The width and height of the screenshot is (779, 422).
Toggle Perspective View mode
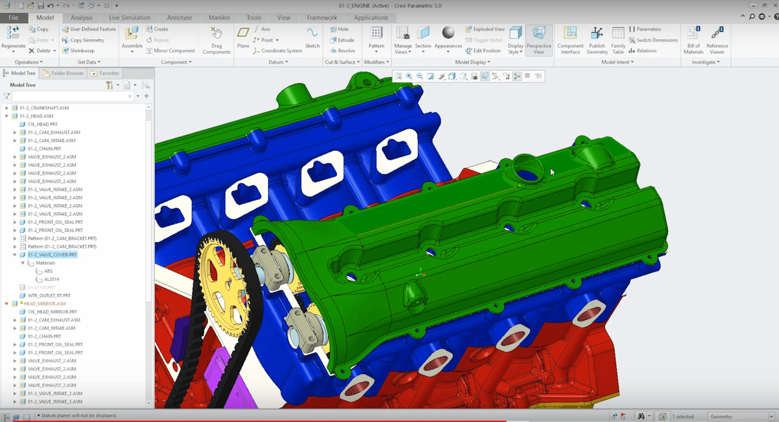point(539,40)
